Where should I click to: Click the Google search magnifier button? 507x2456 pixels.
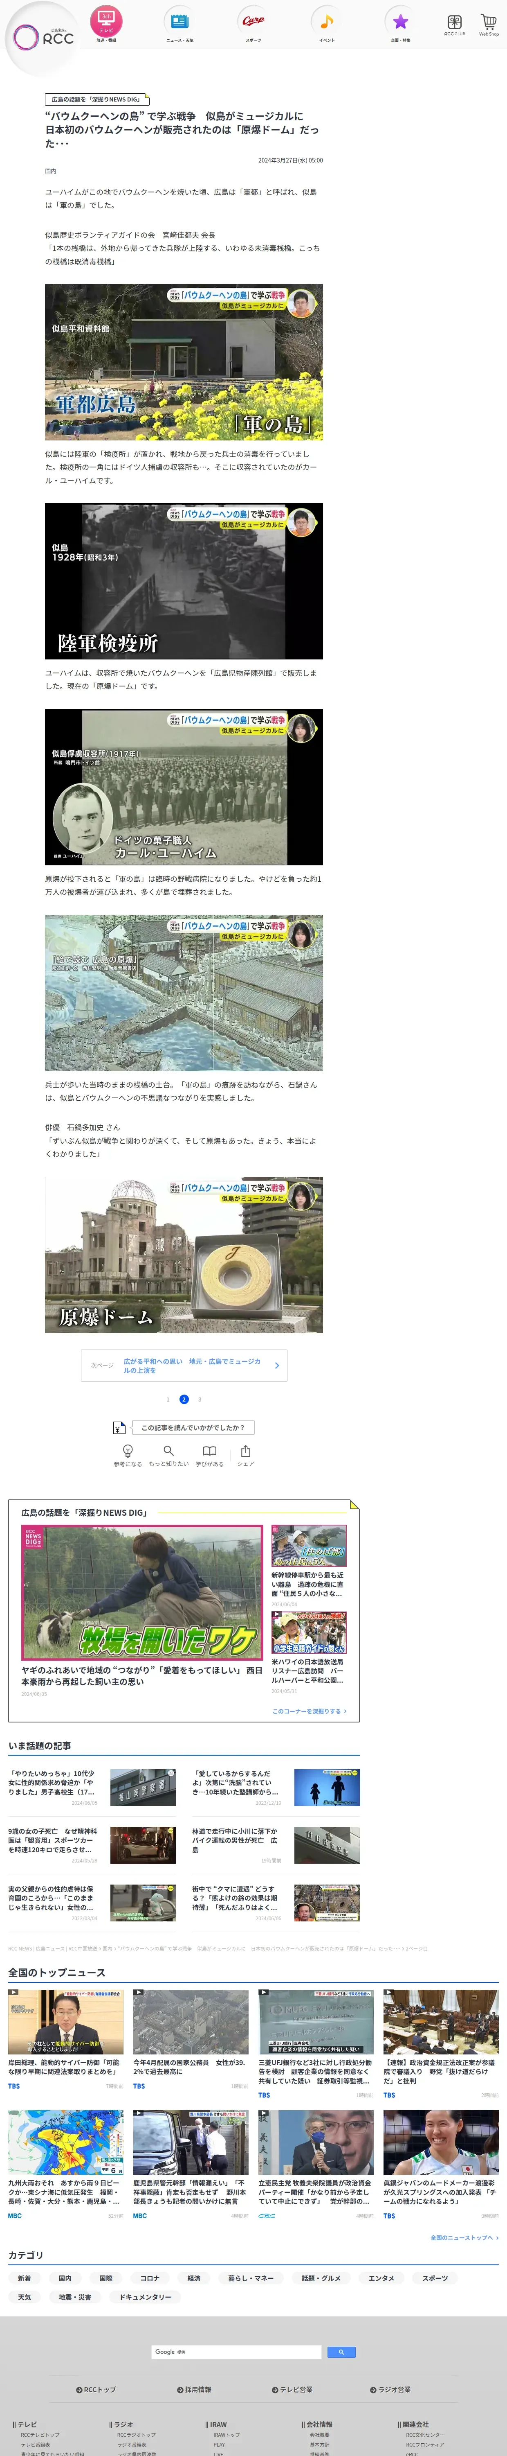[x=341, y=2352]
